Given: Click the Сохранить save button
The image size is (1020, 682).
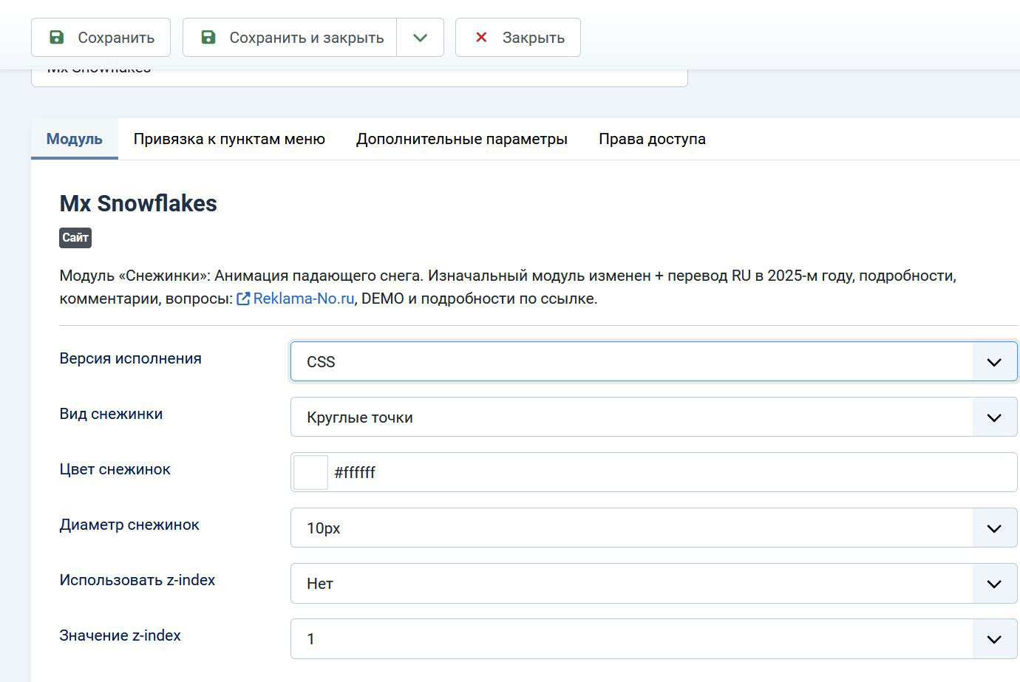Looking at the screenshot, I should tap(101, 38).
